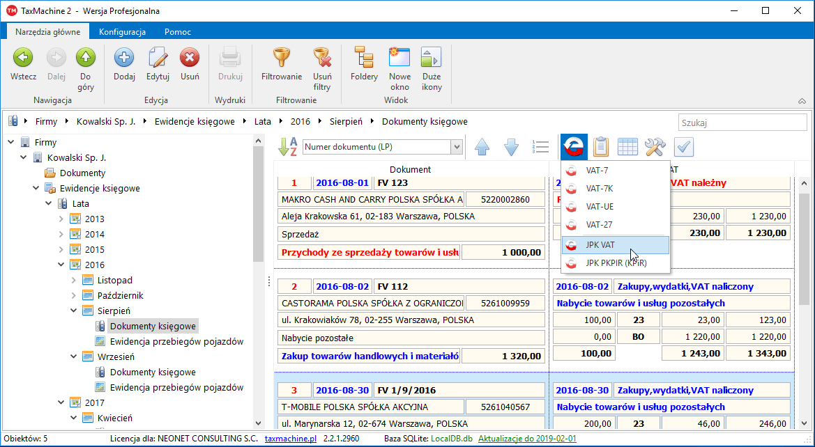815x447 pixels.
Task: Click the Wstecz back navigation icon
Action: pyautogui.click(x=23, y=58)
